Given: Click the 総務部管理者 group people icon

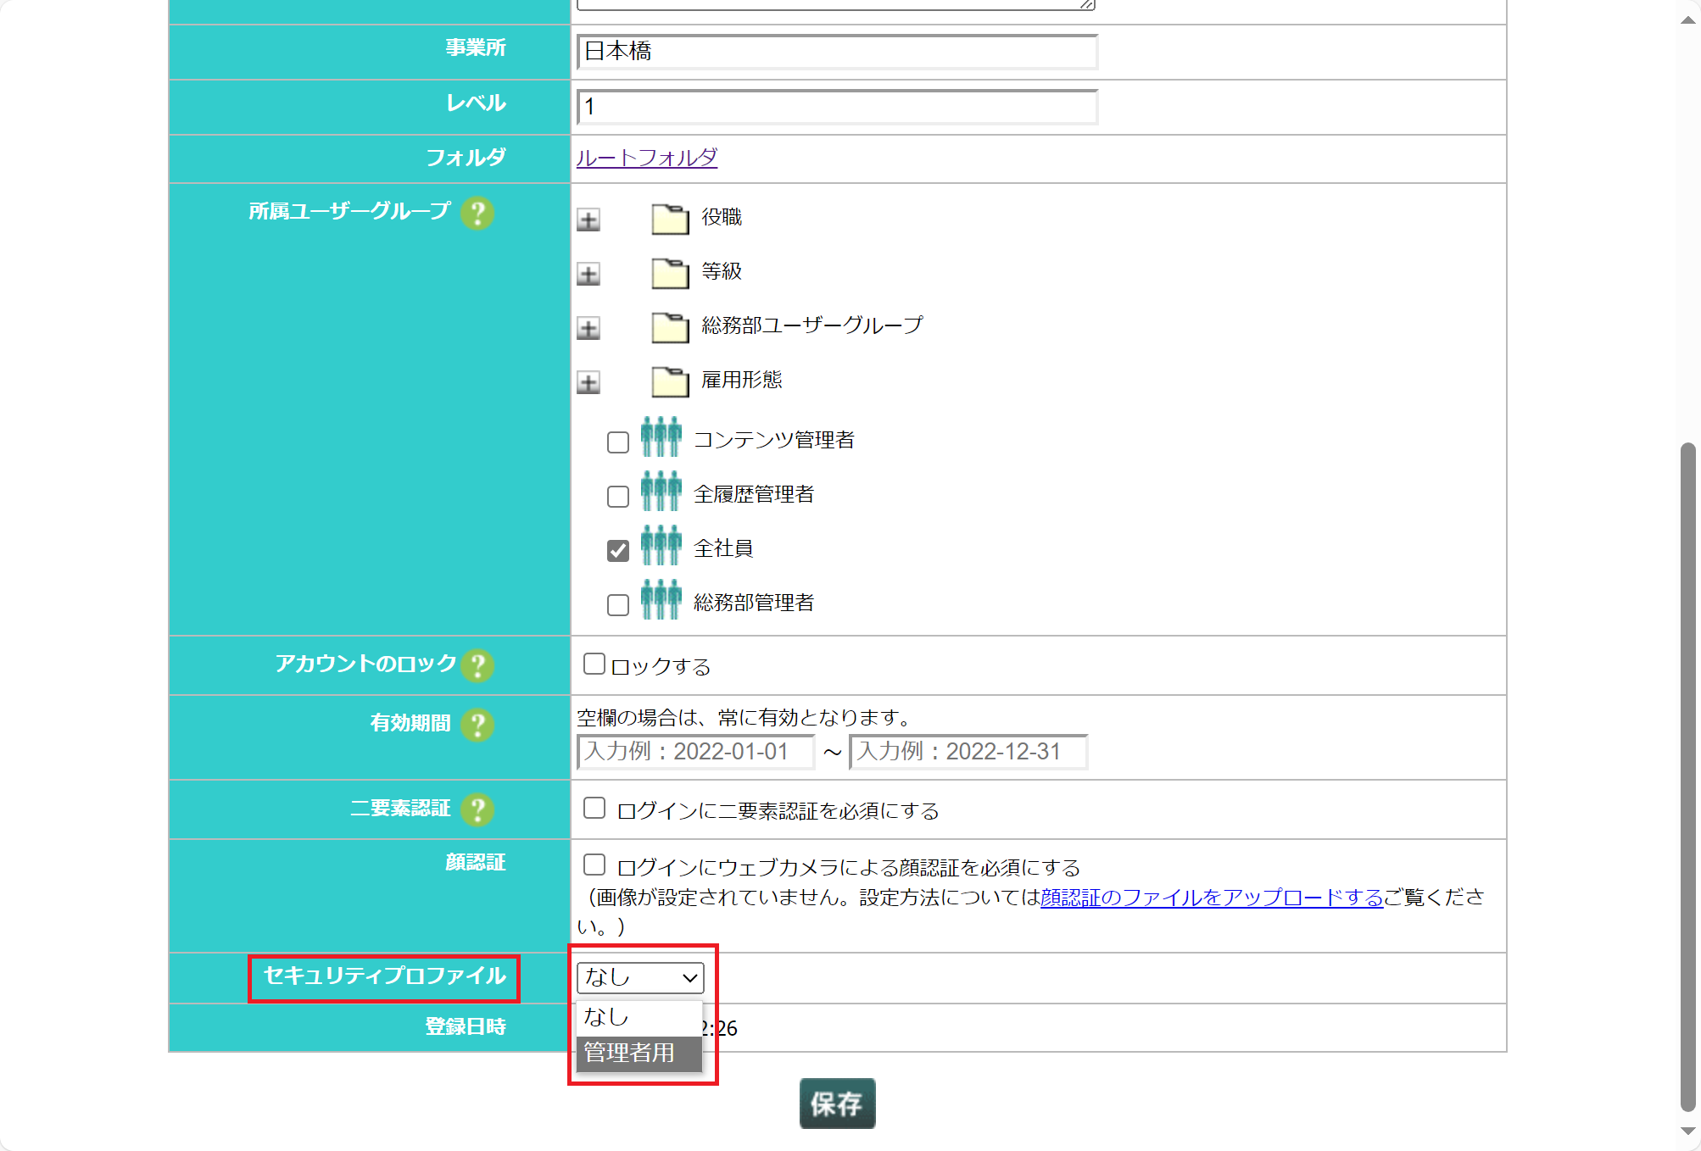Looking at the screenshot, I should coord(661,599).
